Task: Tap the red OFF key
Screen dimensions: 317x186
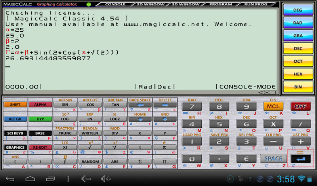Action: click(x=301, y=106)
